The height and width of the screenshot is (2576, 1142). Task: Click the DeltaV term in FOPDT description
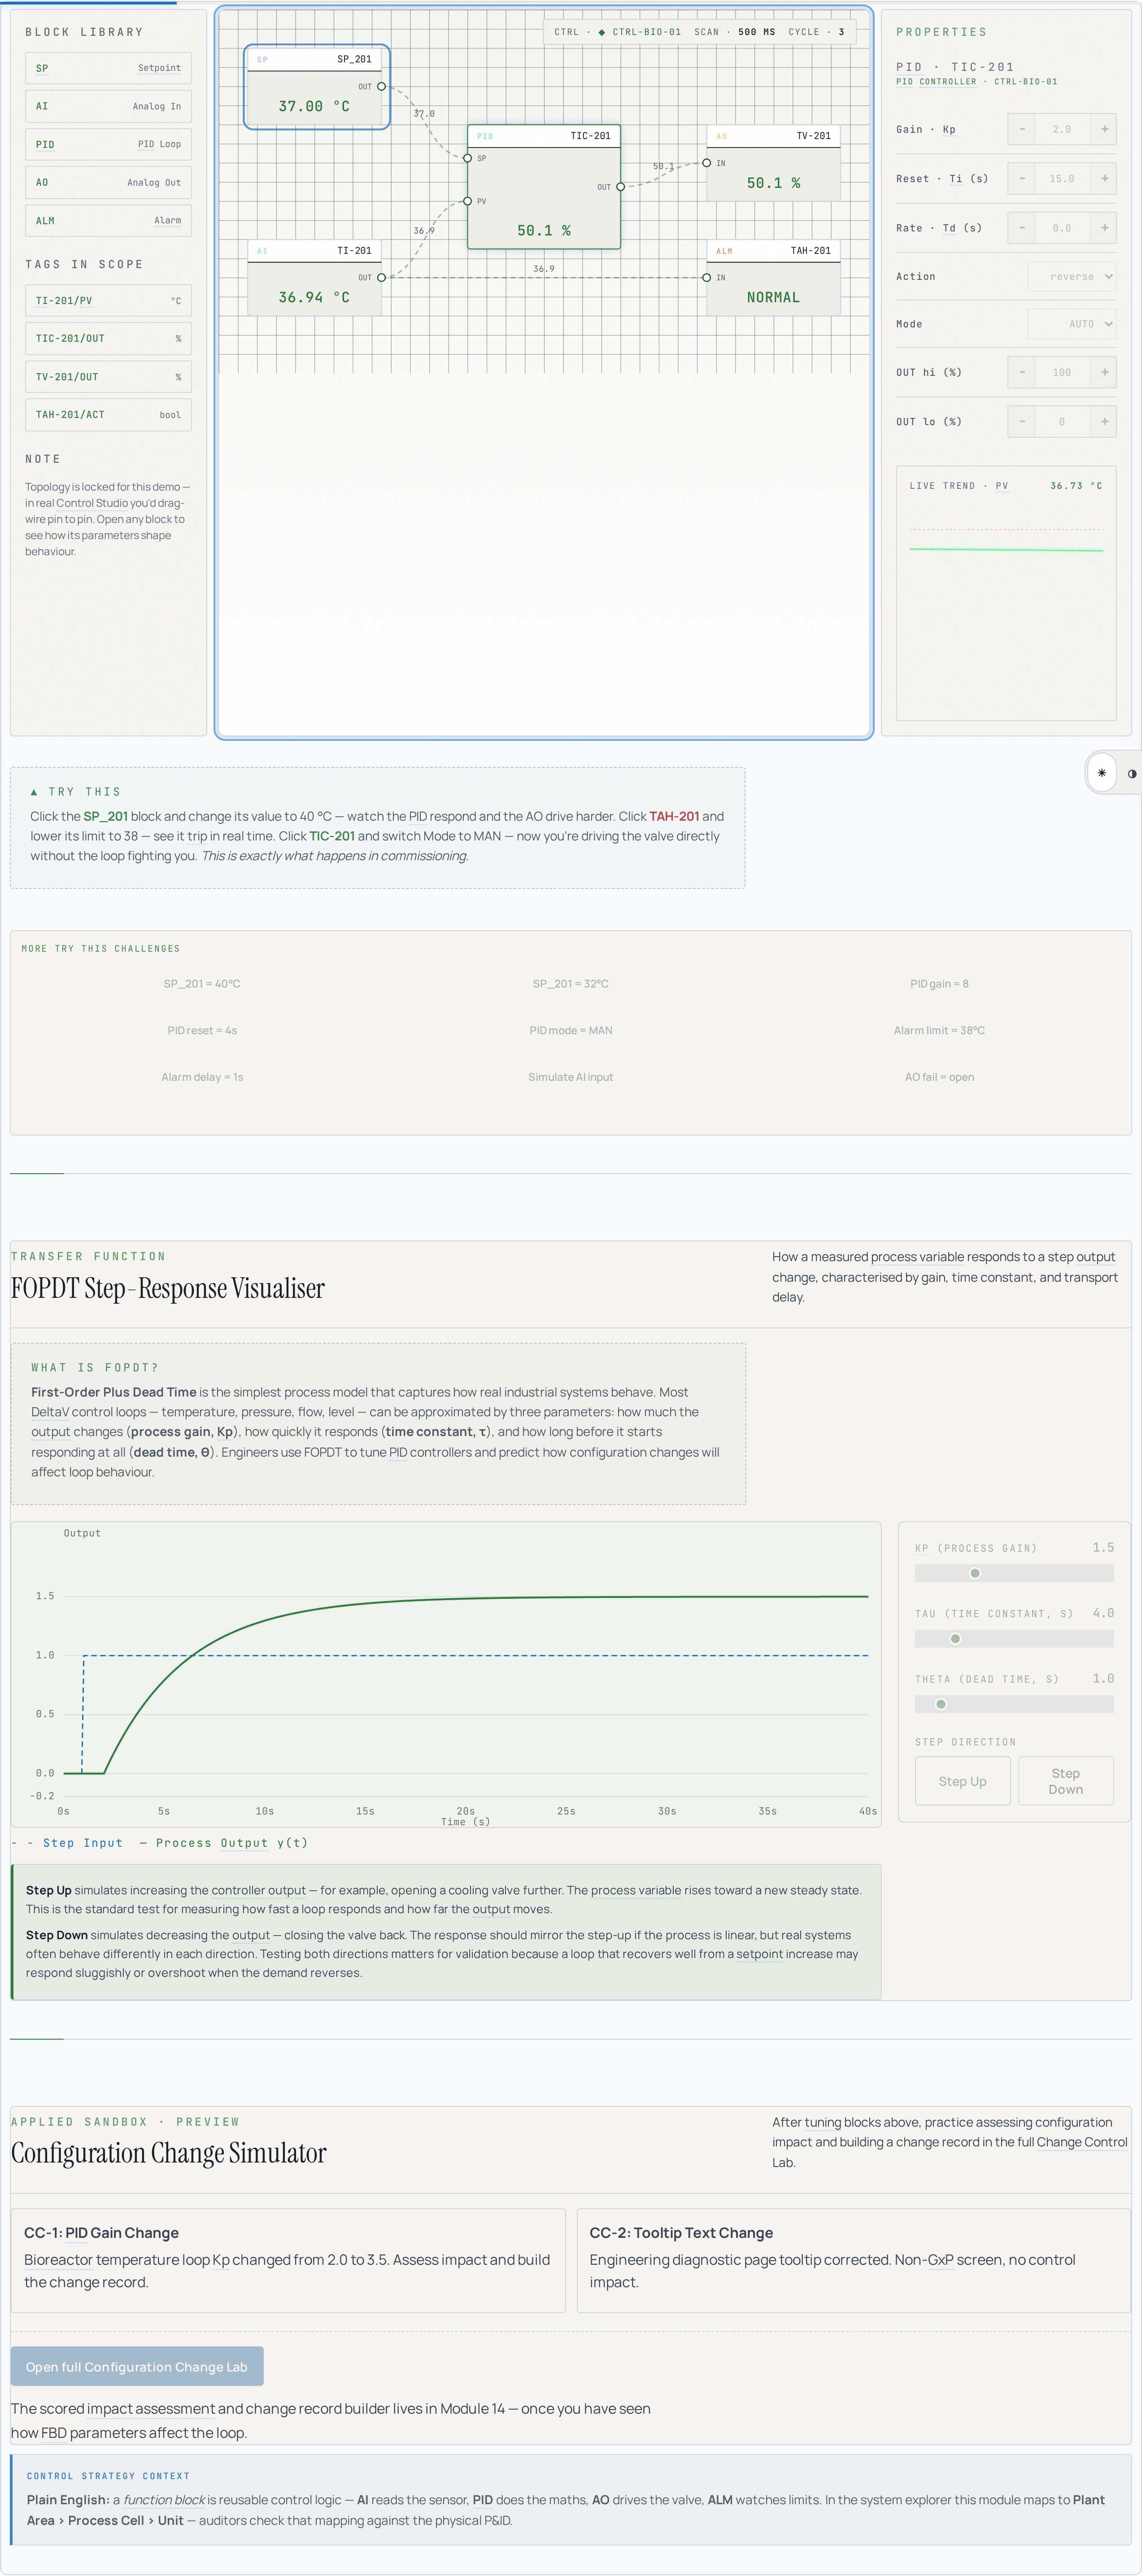click(50, 1412)
